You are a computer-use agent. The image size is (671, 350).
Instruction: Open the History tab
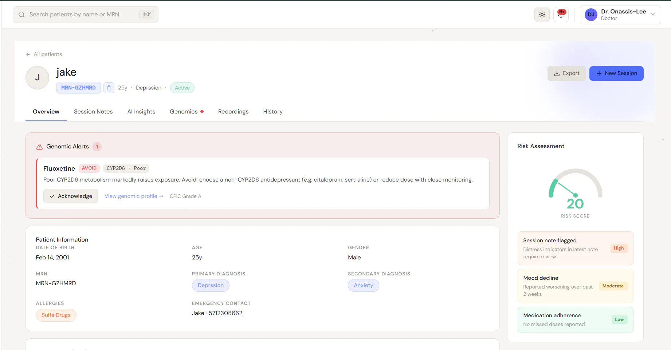(x=273, y=112)
